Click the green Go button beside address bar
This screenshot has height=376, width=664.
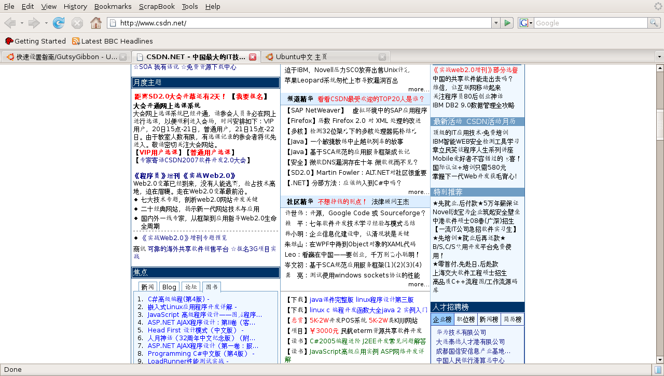tap(508, 23)
